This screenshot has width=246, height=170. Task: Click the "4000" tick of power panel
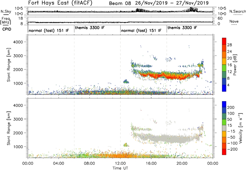[18, 42]
